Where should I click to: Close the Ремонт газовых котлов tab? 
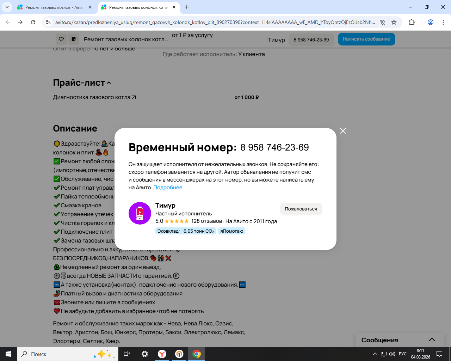[90, 7]
